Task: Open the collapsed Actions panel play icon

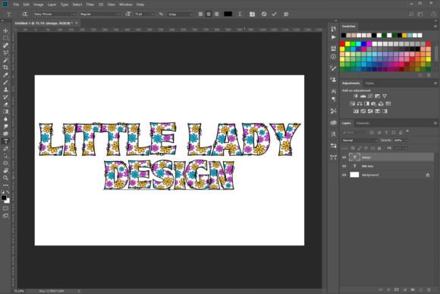Action: [333, 37]
